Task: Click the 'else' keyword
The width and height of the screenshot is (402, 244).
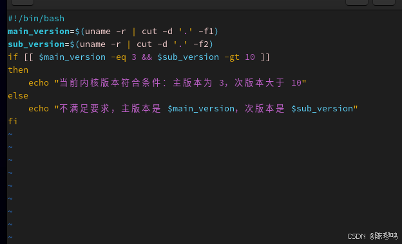Action: (x=18, y=95)
